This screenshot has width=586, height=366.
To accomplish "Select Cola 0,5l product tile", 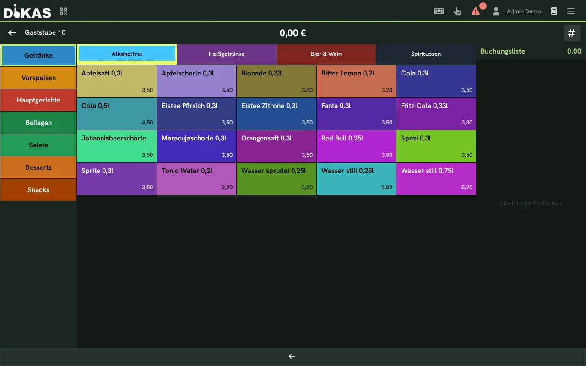I will [117, 114].
